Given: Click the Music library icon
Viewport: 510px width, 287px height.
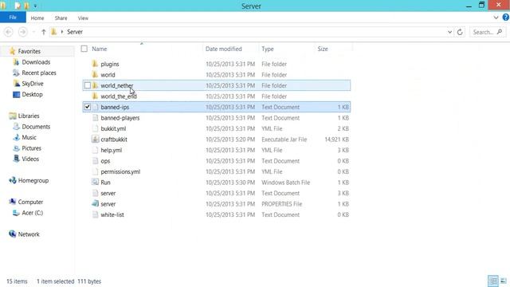Looking at the screenshot, I should 16,137.
